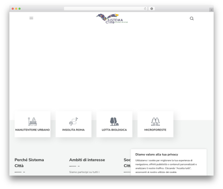This screenshot has width=223, height=189.
Task: Open the LOTTA BIOLOGICA label
Action: coord(114,130)
